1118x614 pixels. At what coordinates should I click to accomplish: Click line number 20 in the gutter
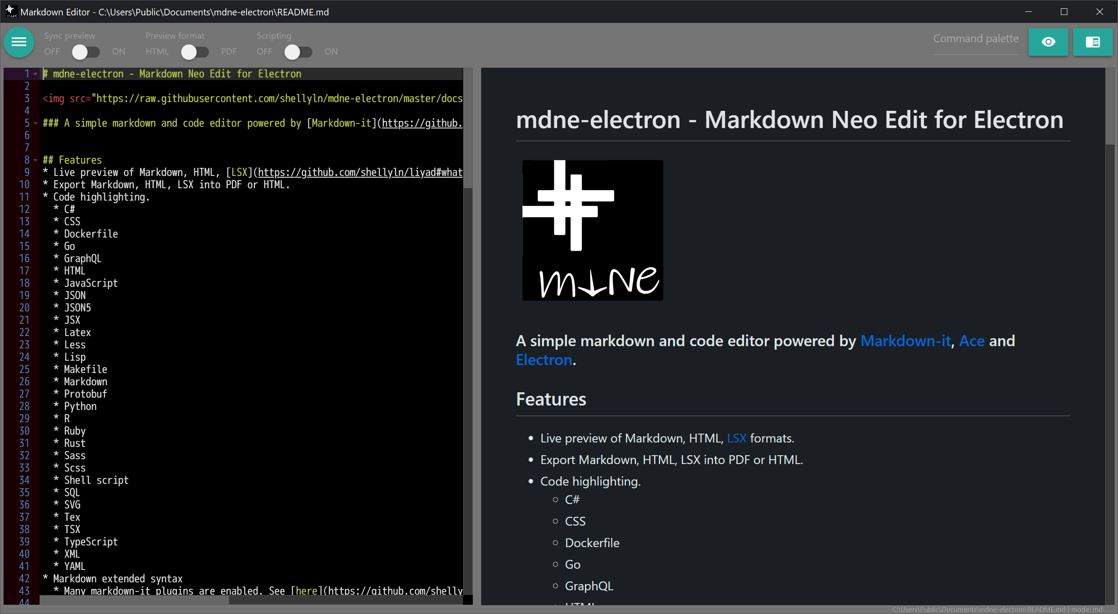pos(24,308)
